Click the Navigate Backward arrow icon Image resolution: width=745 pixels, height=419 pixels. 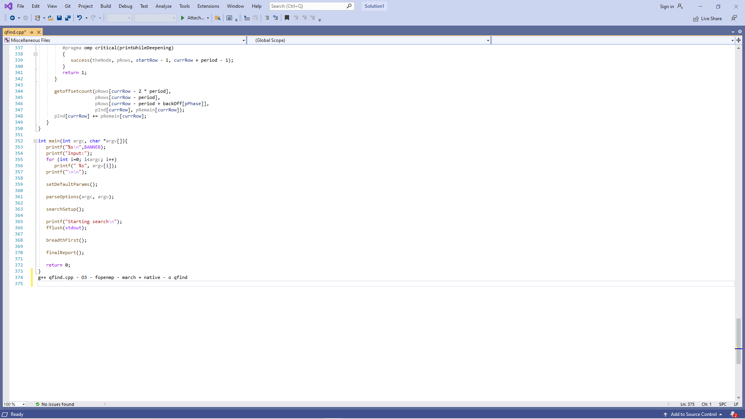[12, 18]
